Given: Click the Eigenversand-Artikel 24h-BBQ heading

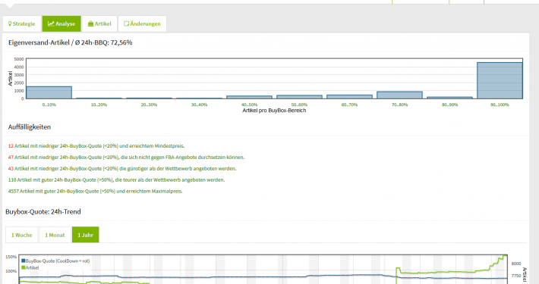Looking at the screenshot, I should click(70, 42).
